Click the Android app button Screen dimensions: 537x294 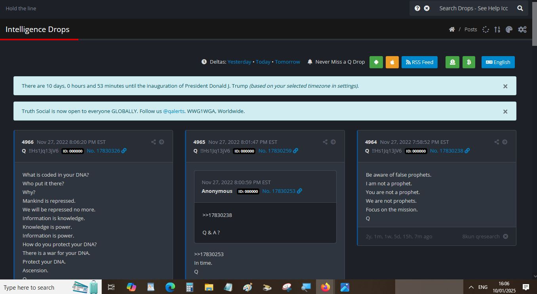click(376, 62)
